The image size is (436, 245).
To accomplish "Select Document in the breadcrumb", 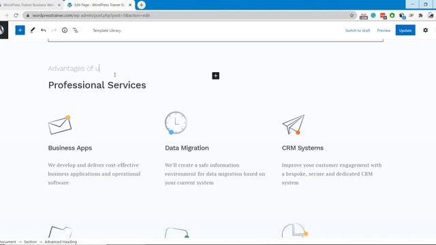I will (x=7, y=242).
